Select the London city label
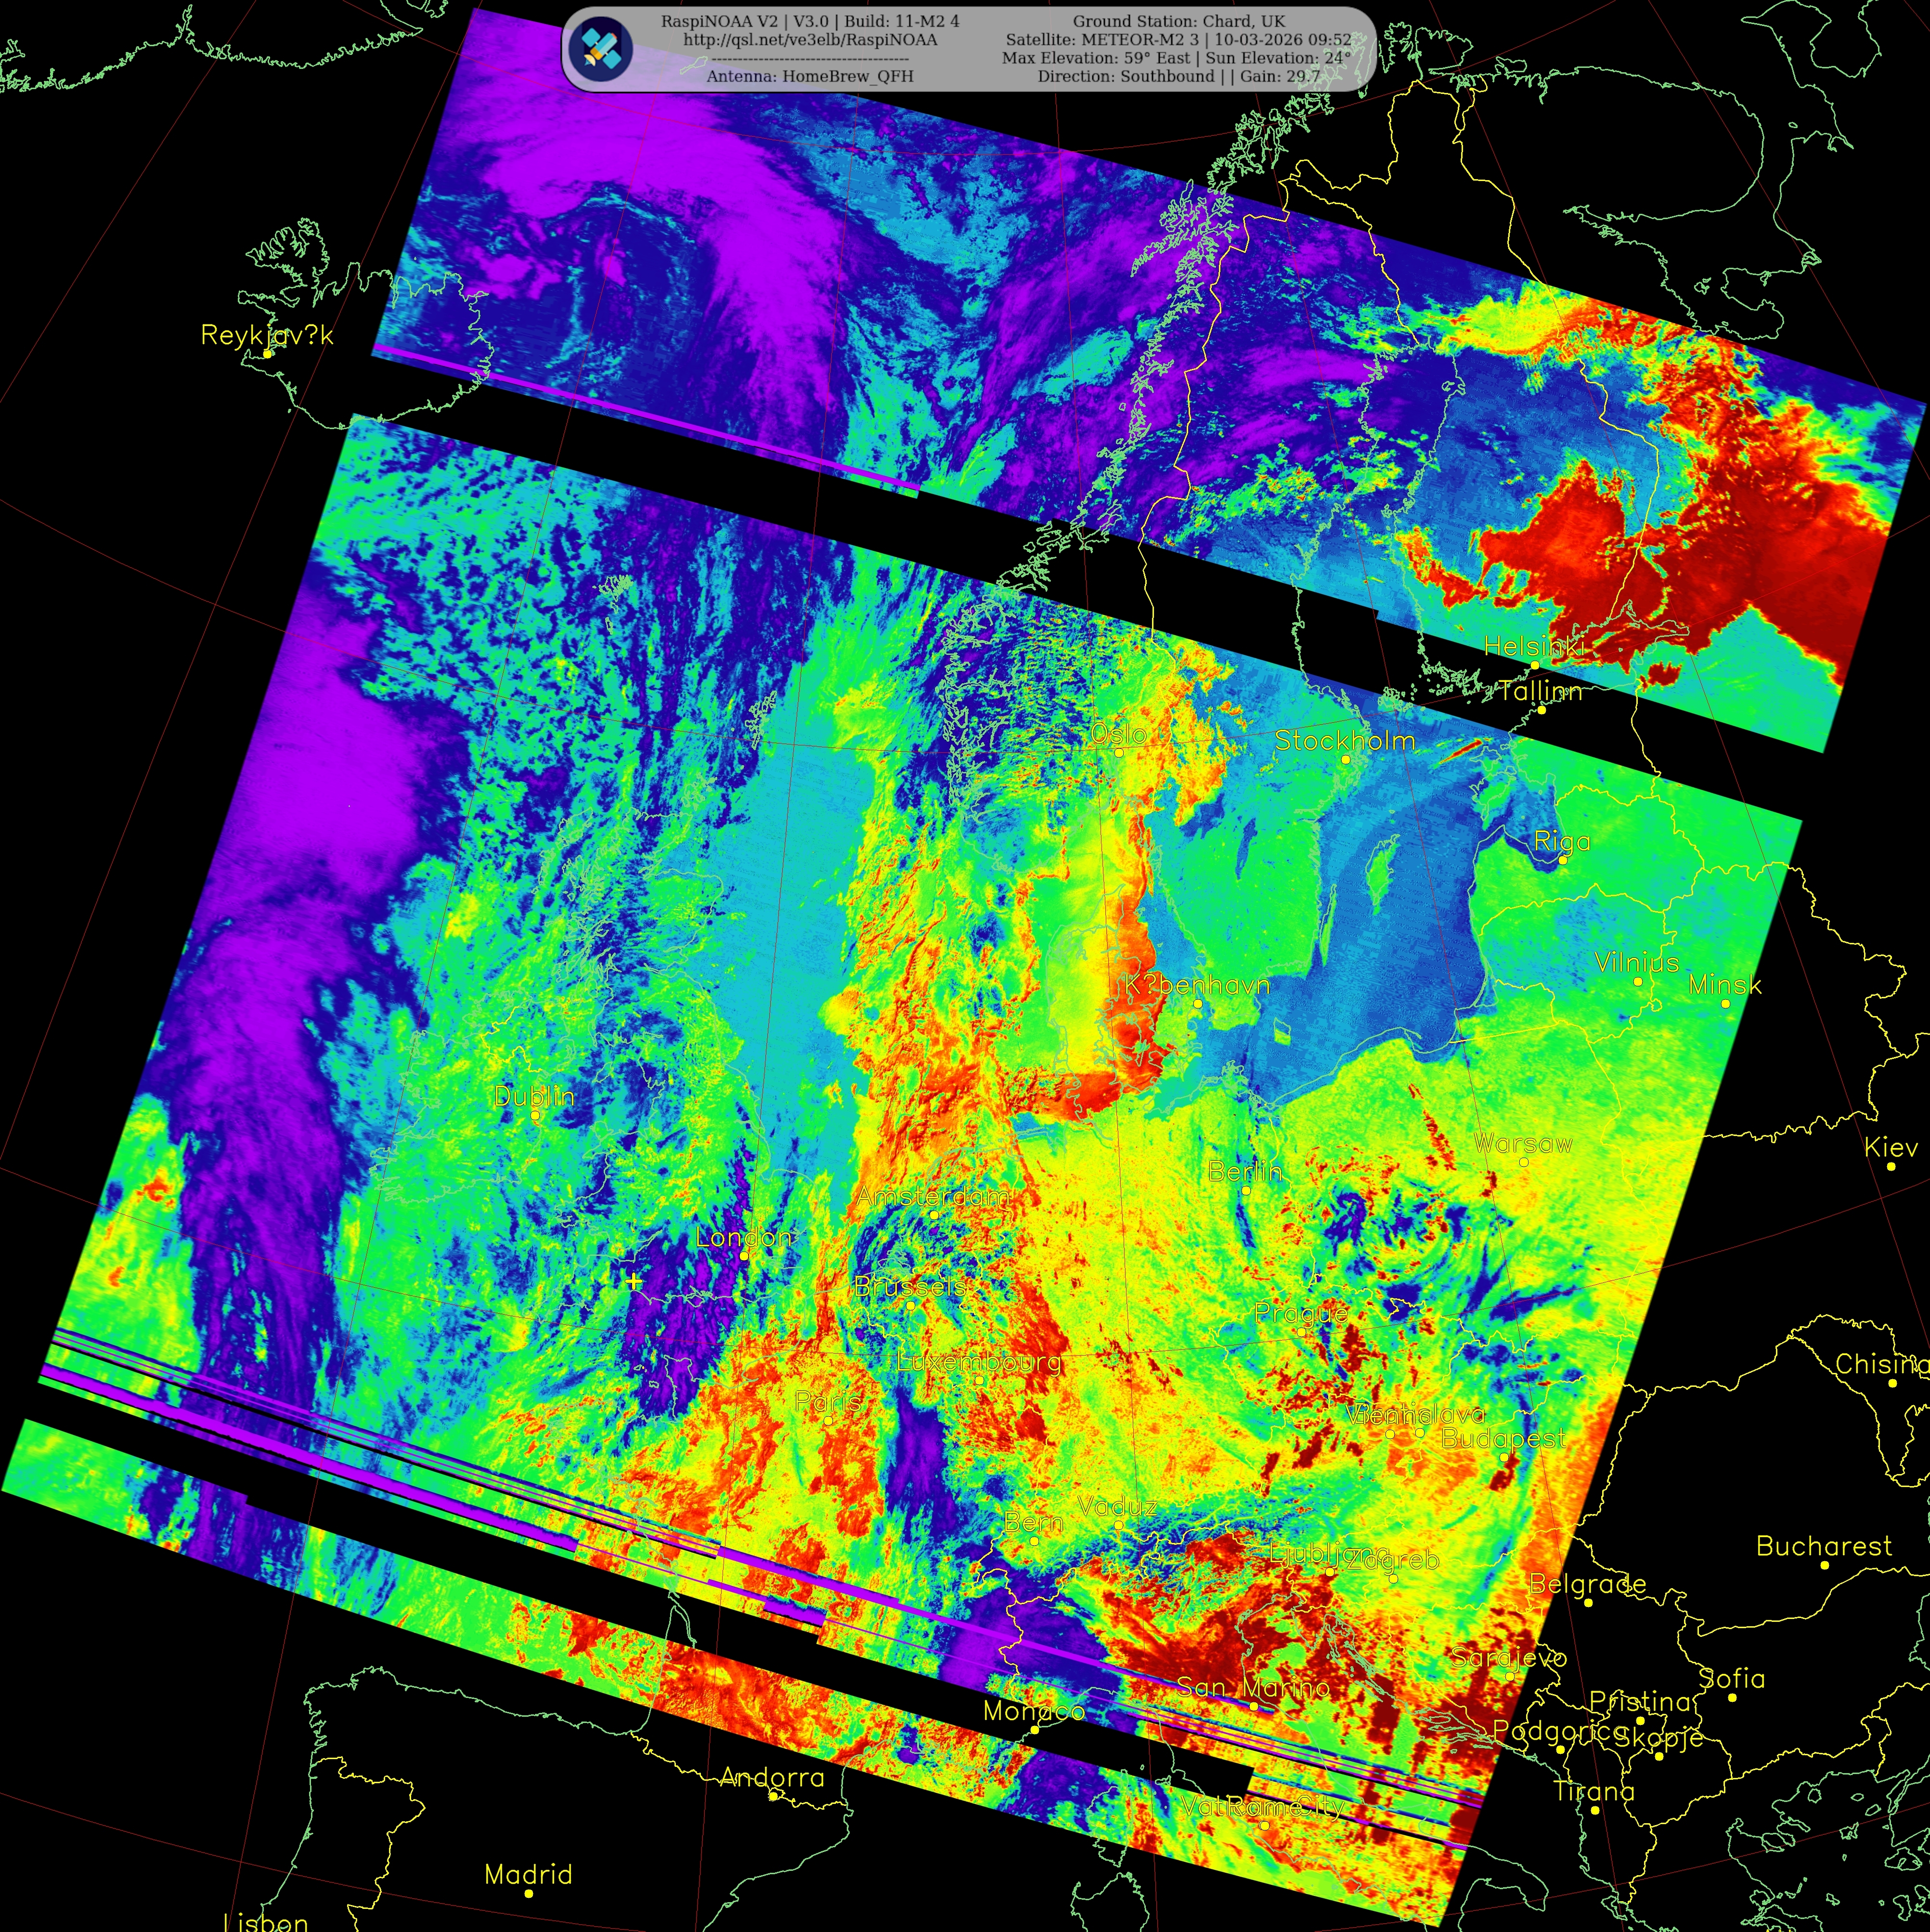 [x=743, y=1237]
